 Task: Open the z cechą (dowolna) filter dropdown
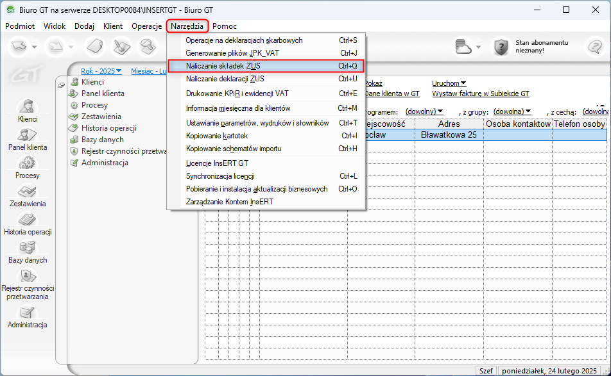pos(596,111)
